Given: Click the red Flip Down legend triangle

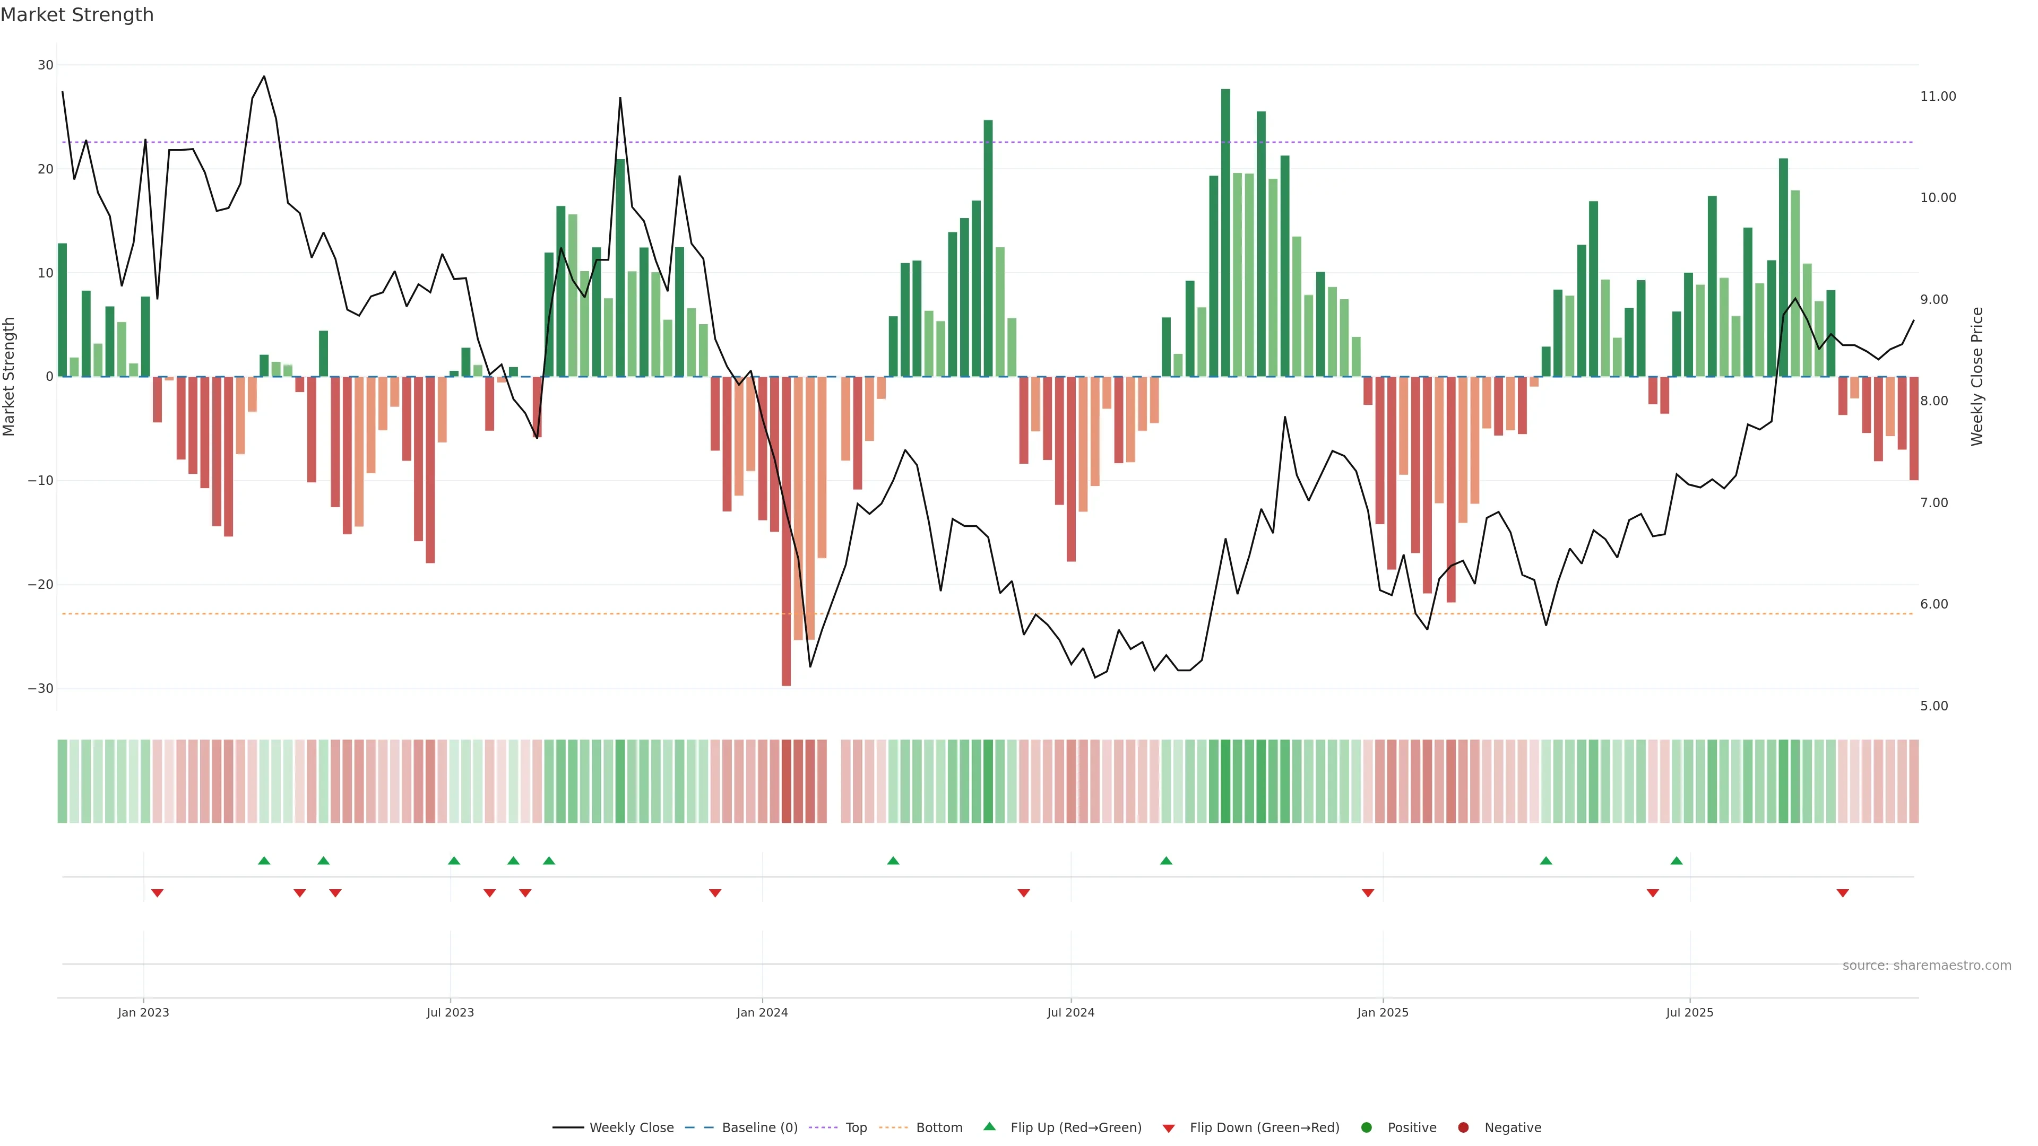Looking at the screenshot, I should tap(1169, 1128).
